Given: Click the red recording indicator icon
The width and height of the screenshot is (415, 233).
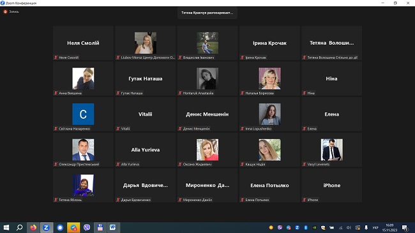Looking at the screenshot, I should point(5,11).
